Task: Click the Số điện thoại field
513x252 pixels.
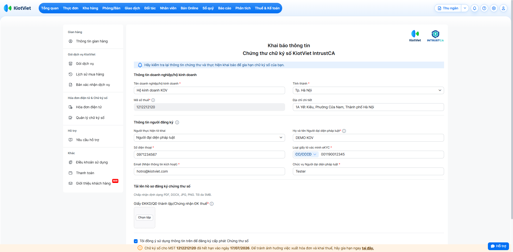Action: pos(209,155)
